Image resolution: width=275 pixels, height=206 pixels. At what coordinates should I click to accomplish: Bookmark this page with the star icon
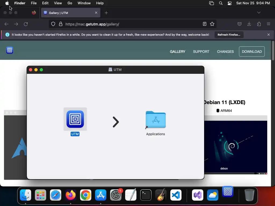pos(212,24)
